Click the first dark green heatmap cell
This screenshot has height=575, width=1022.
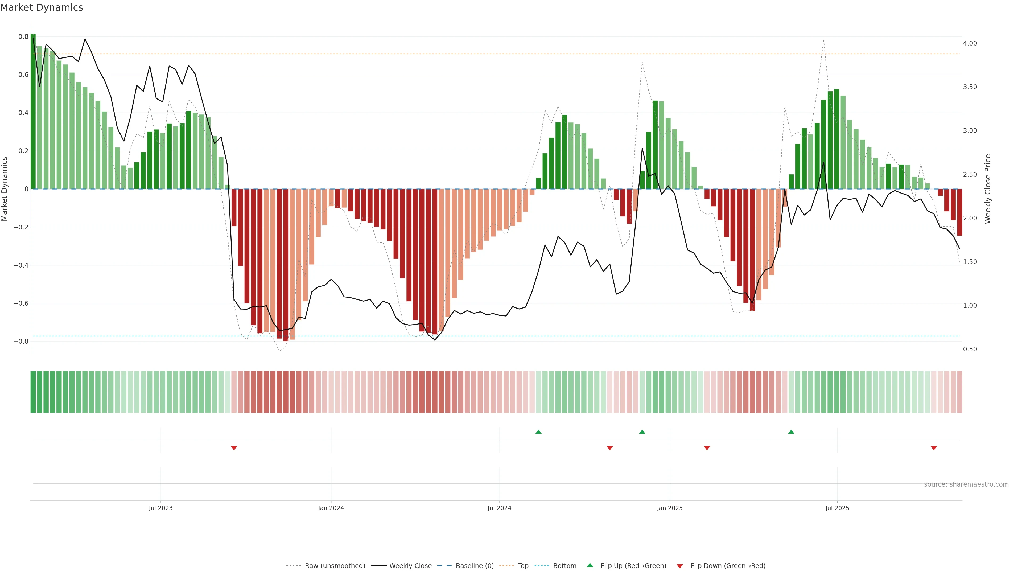point(33,392)
